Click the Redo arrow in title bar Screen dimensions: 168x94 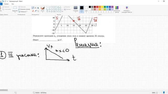tap(5, 1)
